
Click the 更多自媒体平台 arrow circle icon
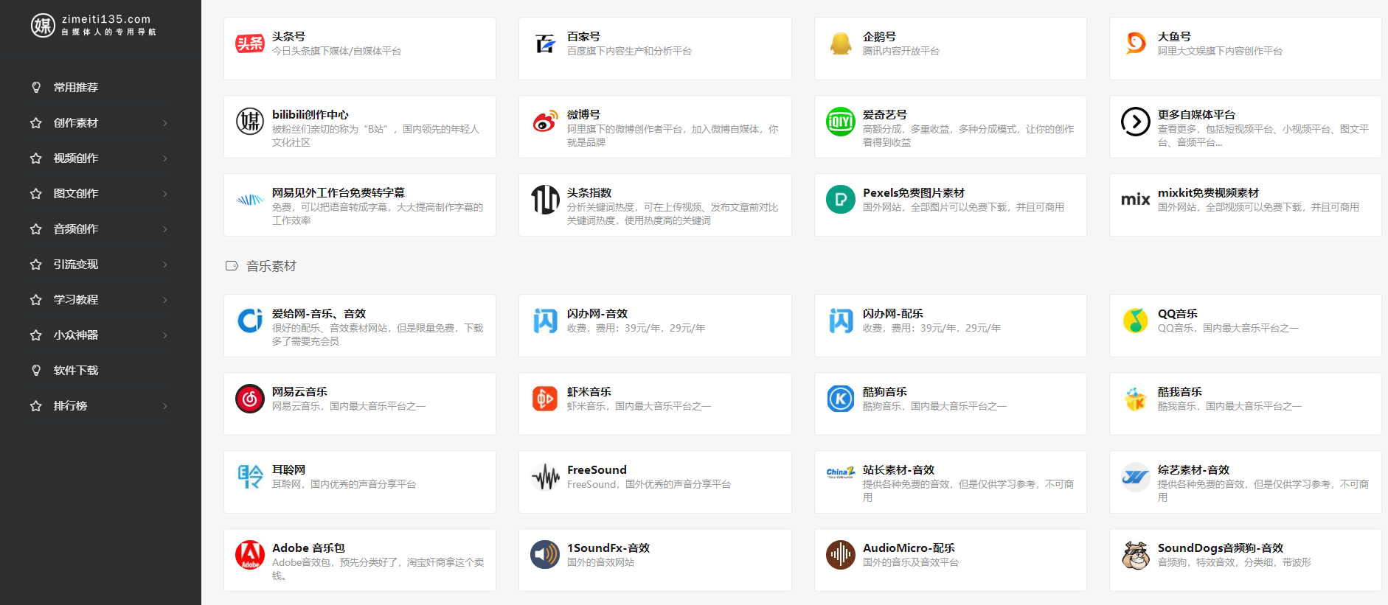(x=1136, y=122)
